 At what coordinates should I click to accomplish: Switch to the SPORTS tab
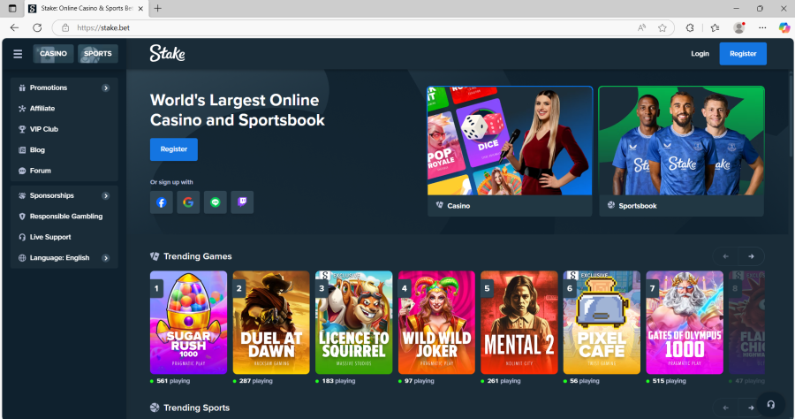(x=98, y=53)
